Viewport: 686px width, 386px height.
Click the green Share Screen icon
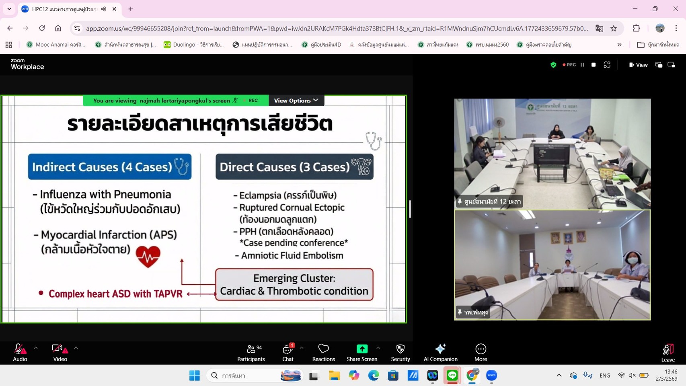point(362,349)
